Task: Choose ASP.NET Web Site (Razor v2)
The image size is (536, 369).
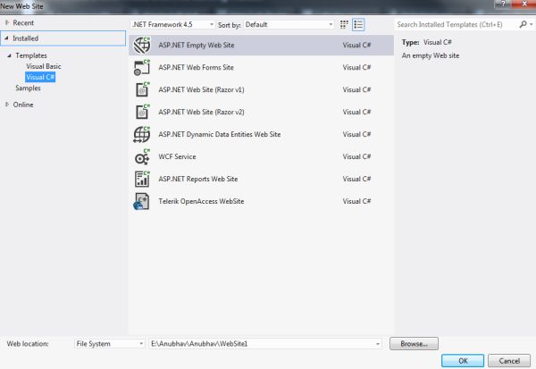Action: coord(261,112)
